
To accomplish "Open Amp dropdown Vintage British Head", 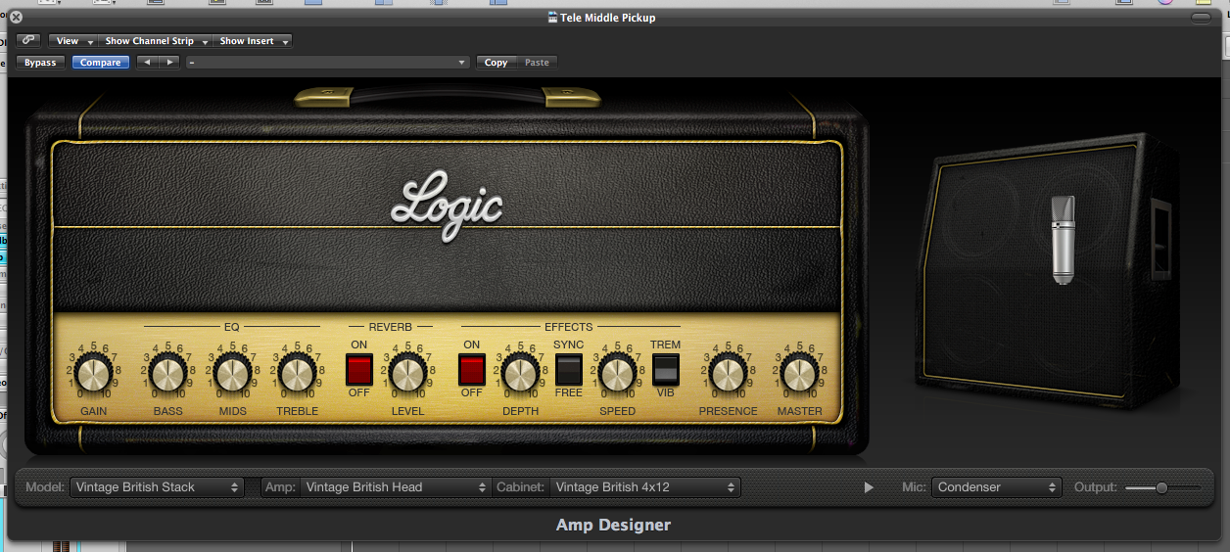I will [x=396, y=486].
